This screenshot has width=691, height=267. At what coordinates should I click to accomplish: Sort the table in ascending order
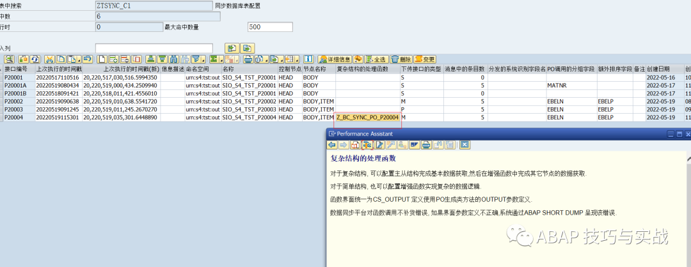[151, 59]
